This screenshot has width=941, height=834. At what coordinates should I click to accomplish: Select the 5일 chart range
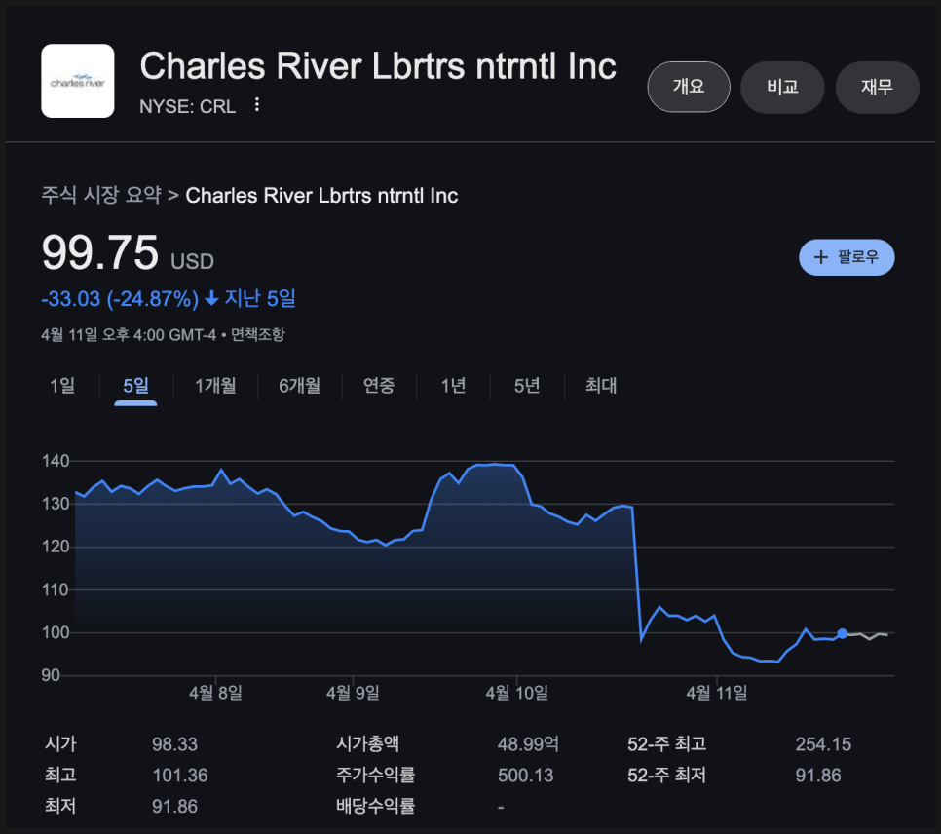click(135, 386)
